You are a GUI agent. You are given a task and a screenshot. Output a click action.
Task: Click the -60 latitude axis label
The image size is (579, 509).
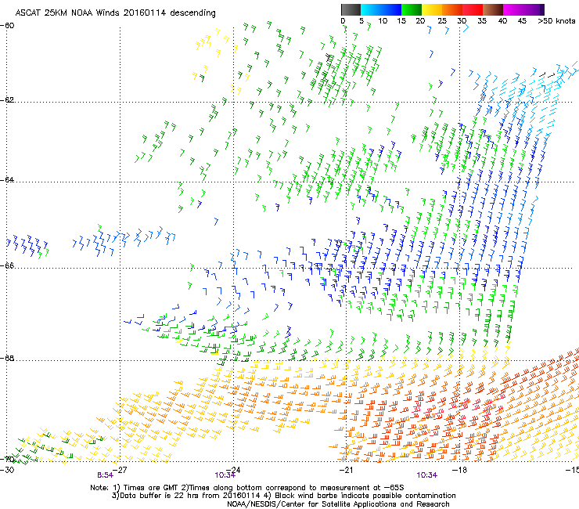point(7,26)
